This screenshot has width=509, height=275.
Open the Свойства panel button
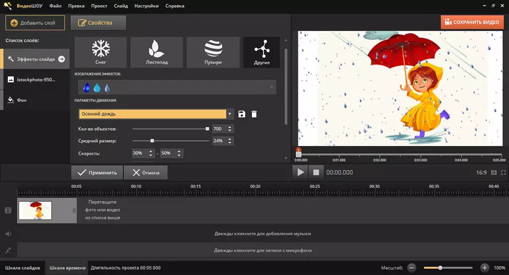click(x=98, y=23)
